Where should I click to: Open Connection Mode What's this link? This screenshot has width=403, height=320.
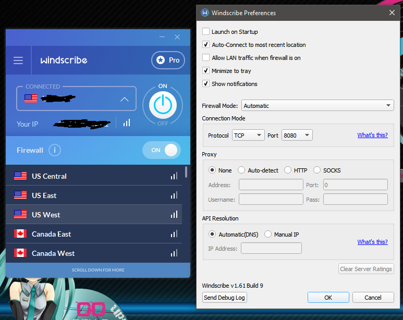372,135
